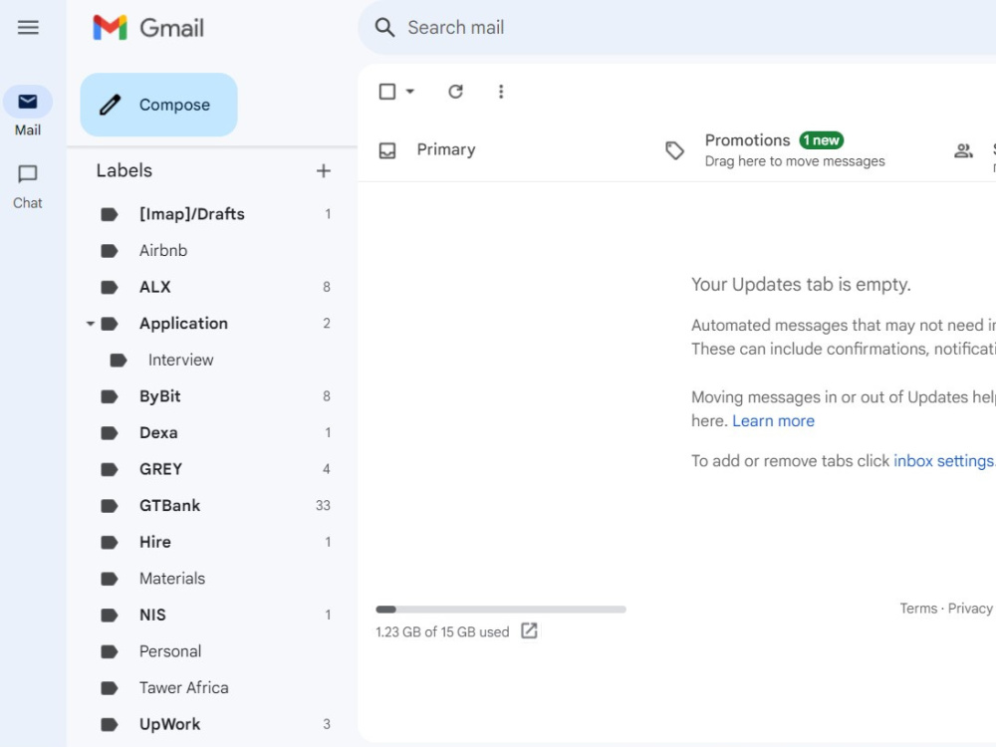996x747 pixels.
Task: Click the NIS label tag icon
Action: tap(110, 615)
